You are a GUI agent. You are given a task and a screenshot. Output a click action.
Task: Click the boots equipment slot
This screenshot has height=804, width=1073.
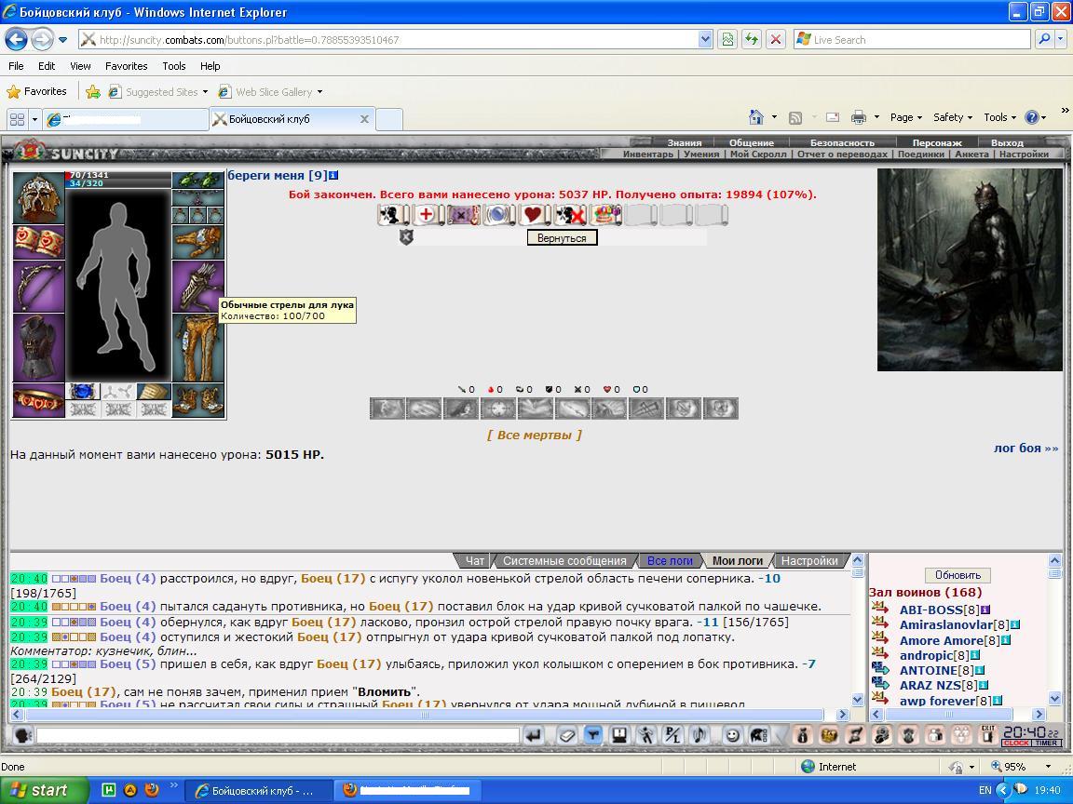[197, 401]
